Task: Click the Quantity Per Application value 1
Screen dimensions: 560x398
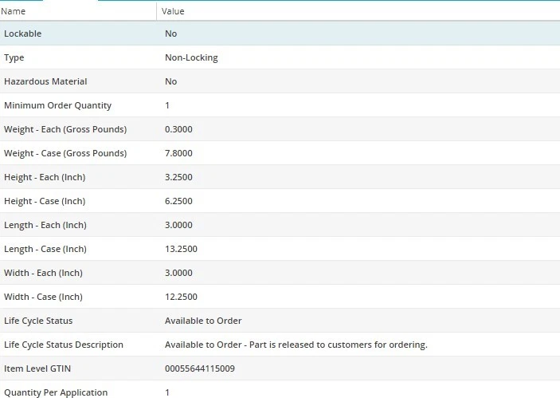Action: (x=167, y=392)
